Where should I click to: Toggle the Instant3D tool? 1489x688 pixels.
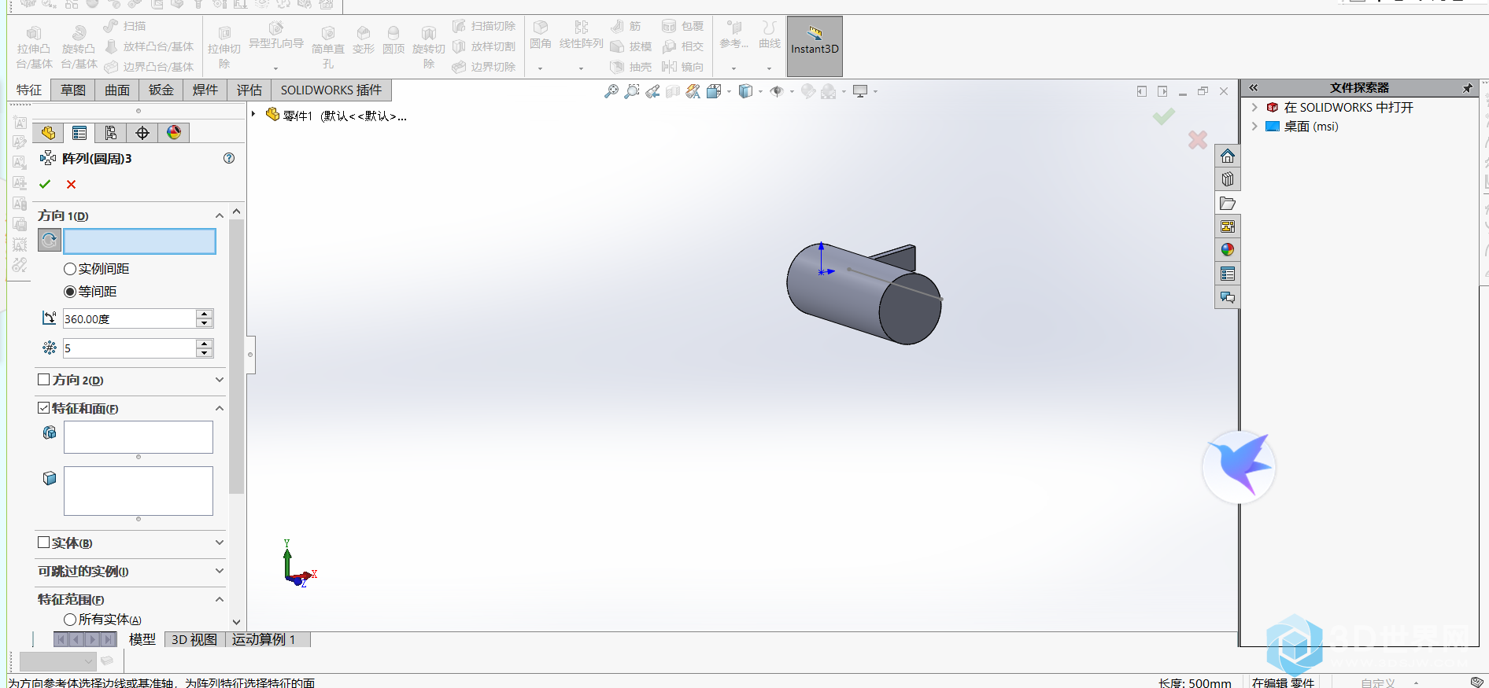815,46
